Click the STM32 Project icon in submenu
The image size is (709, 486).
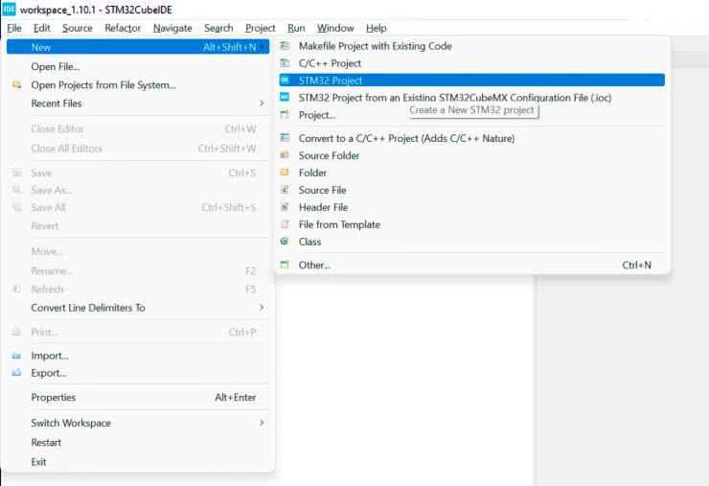[285, 81]
